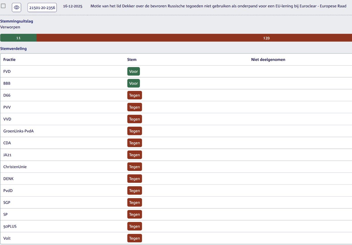The height and width of the screenshot is (245, 352).
Task: Click the Tegen badge for SP
Action: [135, 215]
